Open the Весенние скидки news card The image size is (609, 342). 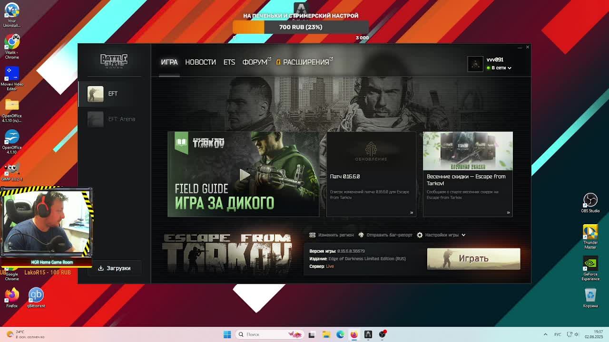tap(468, 174)
